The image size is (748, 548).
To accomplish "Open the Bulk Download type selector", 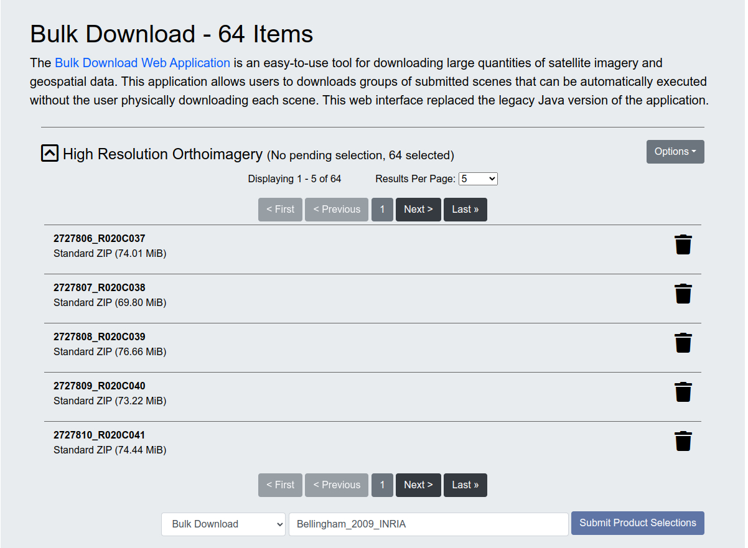I will (x=223, y=524).
